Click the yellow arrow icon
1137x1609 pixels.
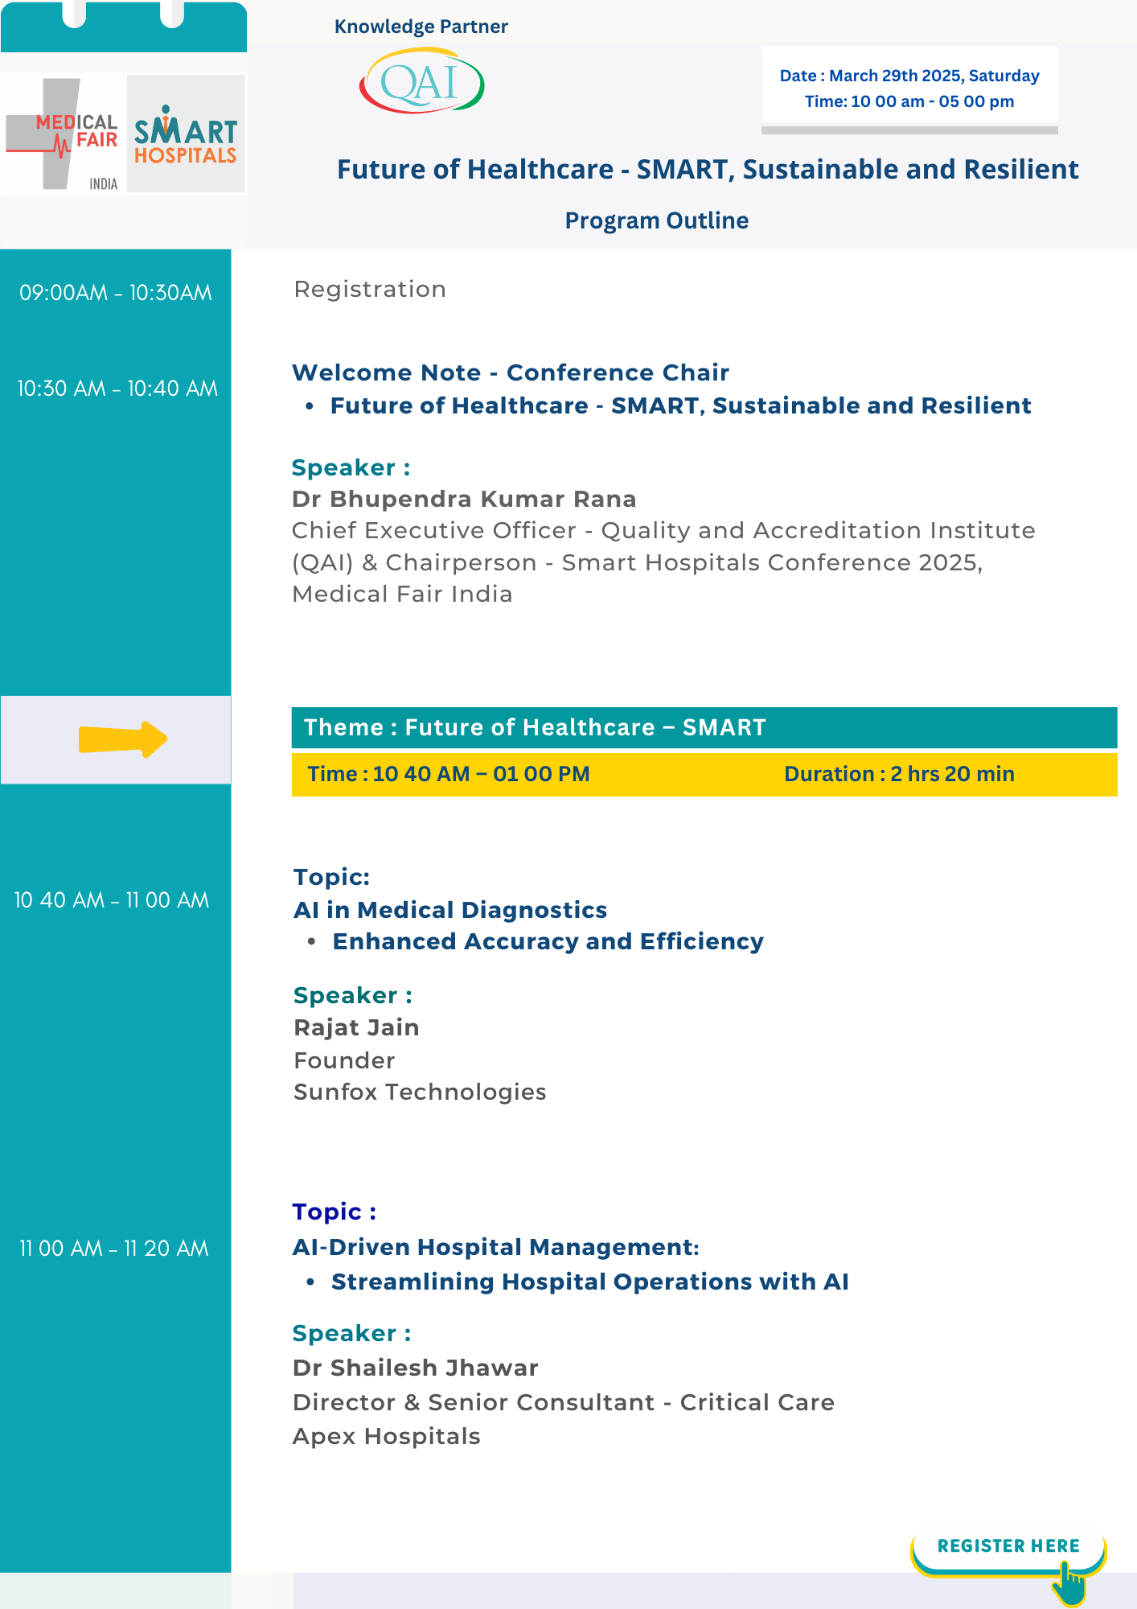[122, 739]
